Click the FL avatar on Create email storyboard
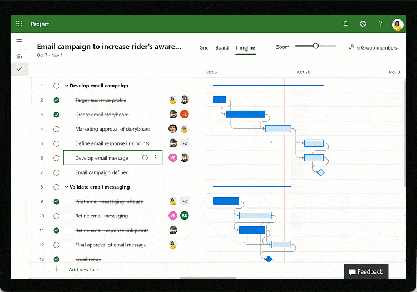Image resolution: width=417 pixels, height=292 pixels. (184, 115)
